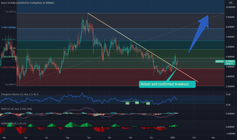
Task: Click the 8.0000000 price axis value
Action: coord(230,27)
